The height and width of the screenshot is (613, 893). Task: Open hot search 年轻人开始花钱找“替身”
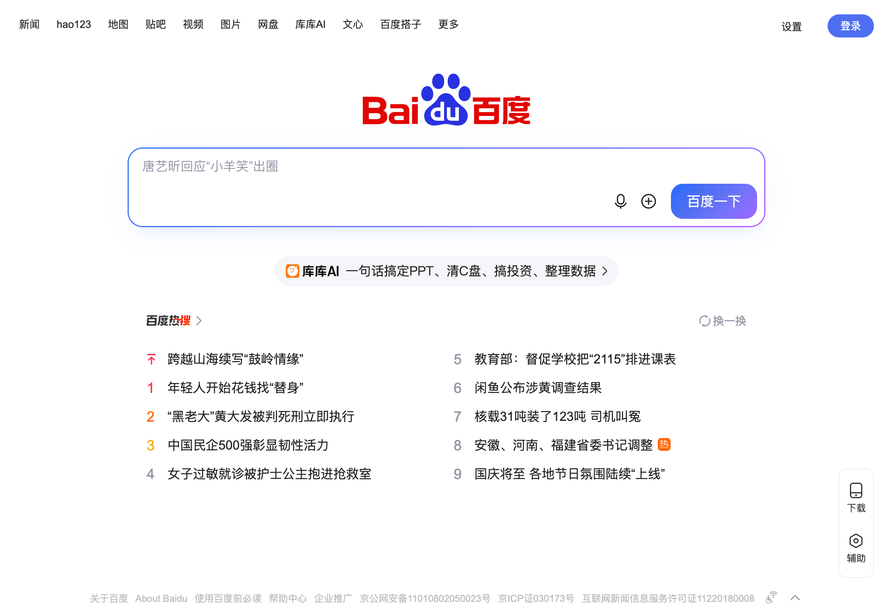coord(236,388)
